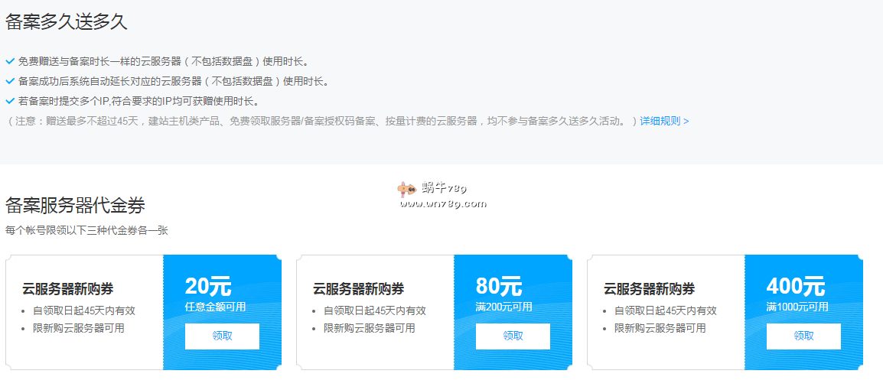Image resolution: width=883 pixels, height=390 pixels.
Task: Click the 满1000元可用 condition text
Action: 797,307
